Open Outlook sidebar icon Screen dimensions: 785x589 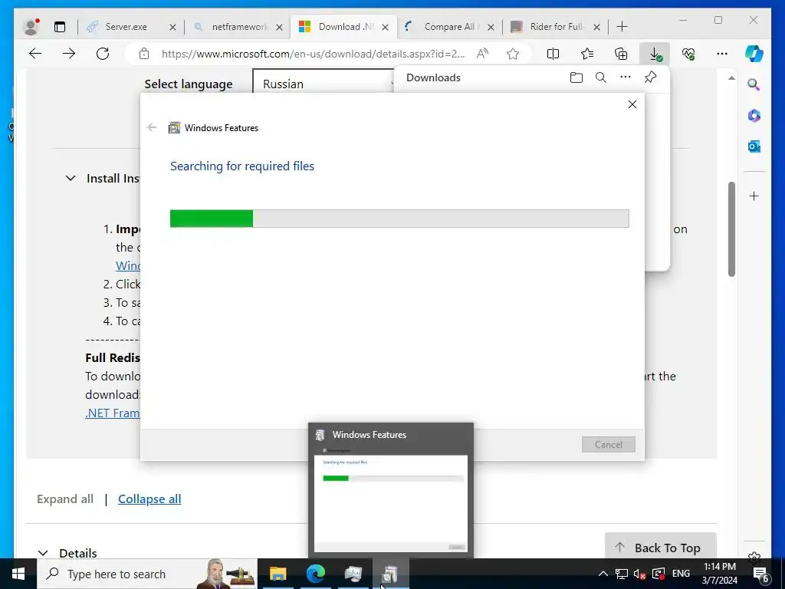[x=754, y=146]
